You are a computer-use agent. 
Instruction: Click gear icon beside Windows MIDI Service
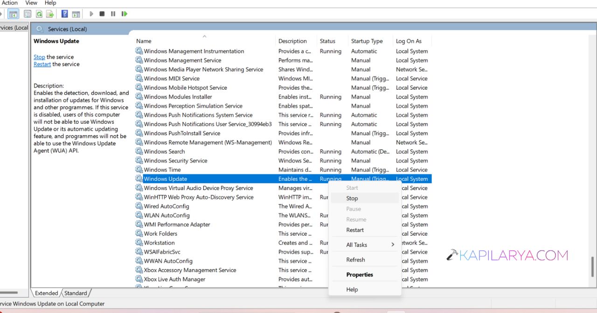(139, 79)
